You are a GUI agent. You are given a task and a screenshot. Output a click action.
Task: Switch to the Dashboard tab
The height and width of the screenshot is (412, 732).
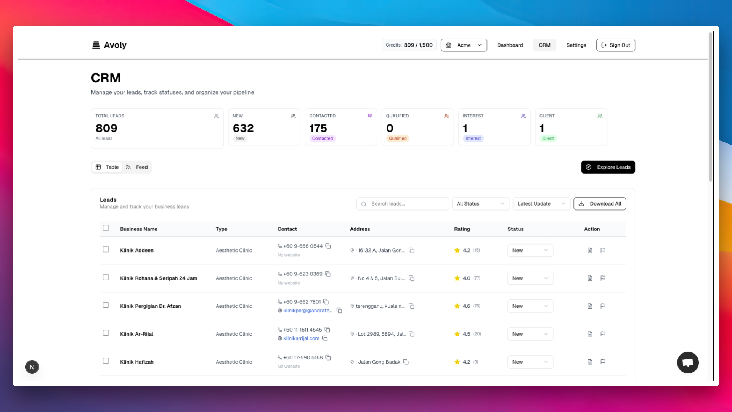click(510, 45)
